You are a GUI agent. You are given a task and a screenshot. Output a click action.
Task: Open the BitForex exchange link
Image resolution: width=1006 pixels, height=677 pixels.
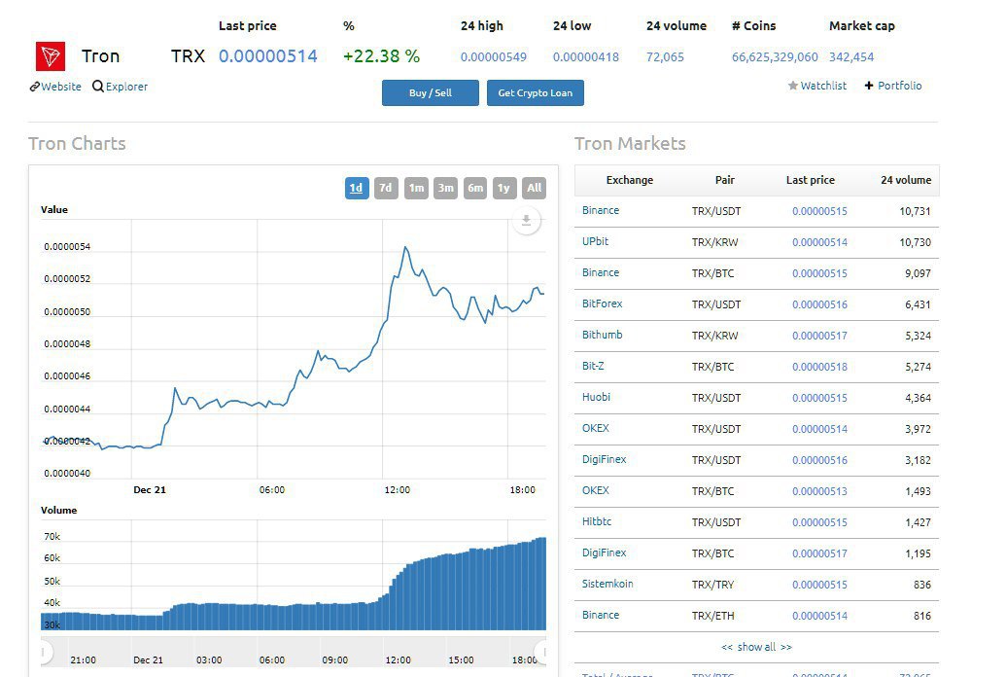coord(602,303)
